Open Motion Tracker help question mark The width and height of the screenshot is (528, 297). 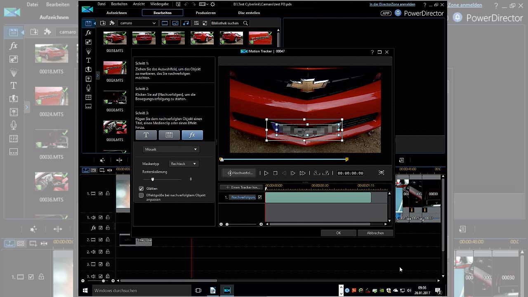coord(372,52)
